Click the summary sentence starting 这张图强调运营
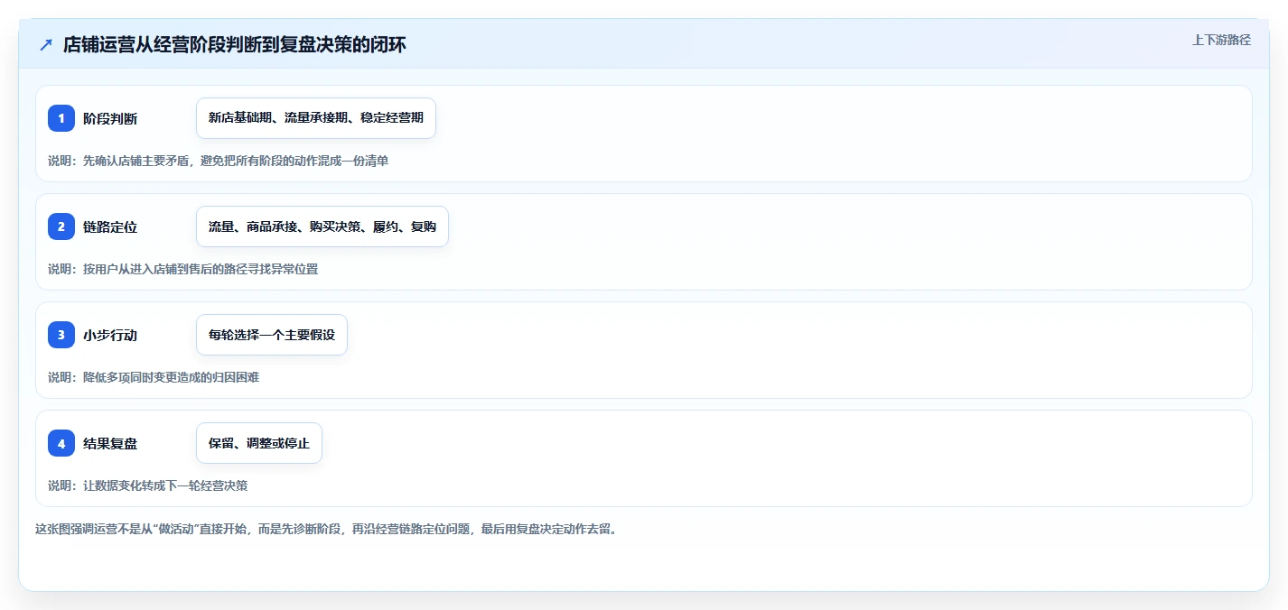Viewport: 1288px width, 610px height. click(328, 529)
